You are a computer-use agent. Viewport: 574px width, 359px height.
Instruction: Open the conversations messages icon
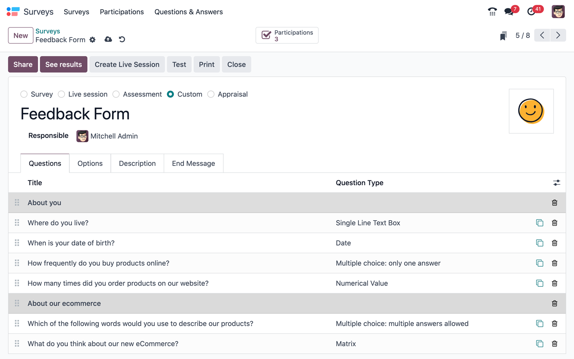(509, 12)
